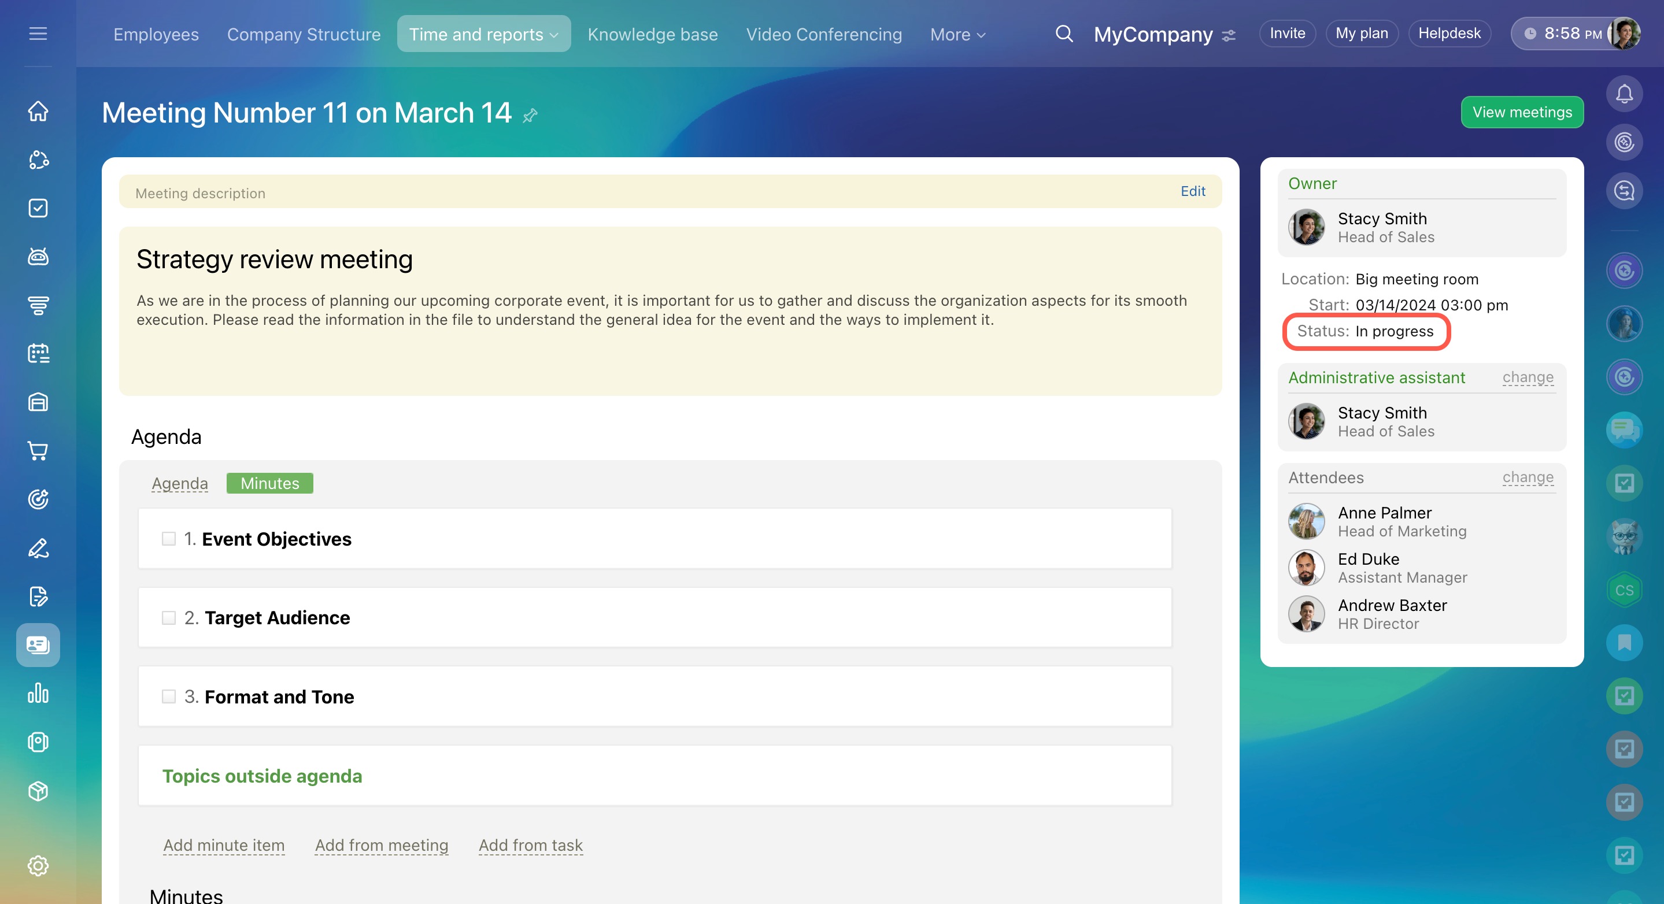1664x904 pixels.
Task: Expand the More menu in top bar
Action: pyautogui.click(x=957, y=34)
